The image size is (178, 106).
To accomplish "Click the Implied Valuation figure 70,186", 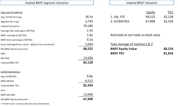I will tap(88, 26).
